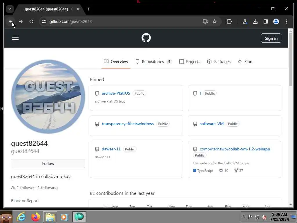Bookmark this page with the star icon
The image size is (297, 223).
[215, 21]
